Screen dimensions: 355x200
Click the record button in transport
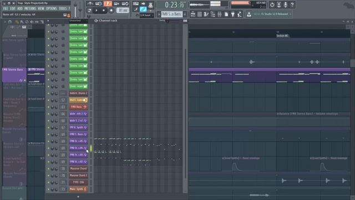pyautogui.click(x=111, y=10)
